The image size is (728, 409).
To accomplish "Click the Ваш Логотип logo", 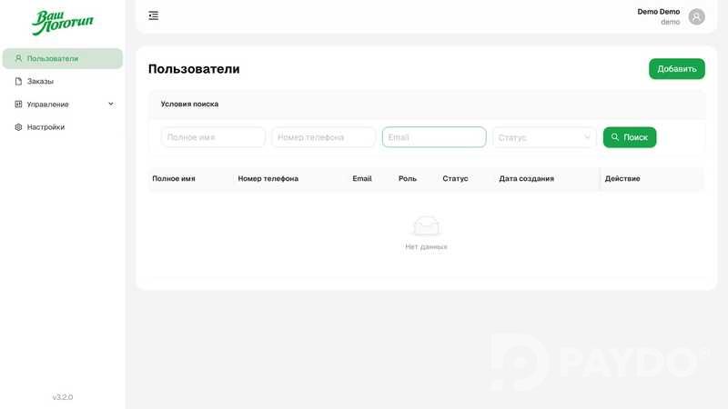I will (x=62, y=22).
